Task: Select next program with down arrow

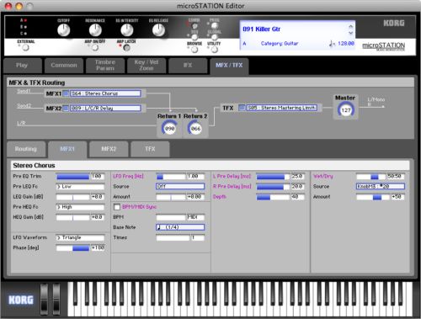Action: pyautogui.click(x=350, y=33)
